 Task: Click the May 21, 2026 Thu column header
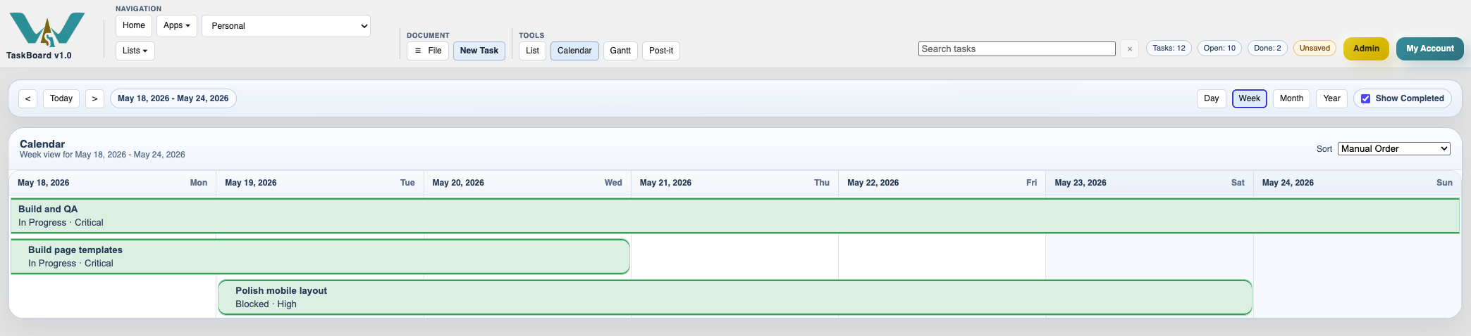click(734, 183)
